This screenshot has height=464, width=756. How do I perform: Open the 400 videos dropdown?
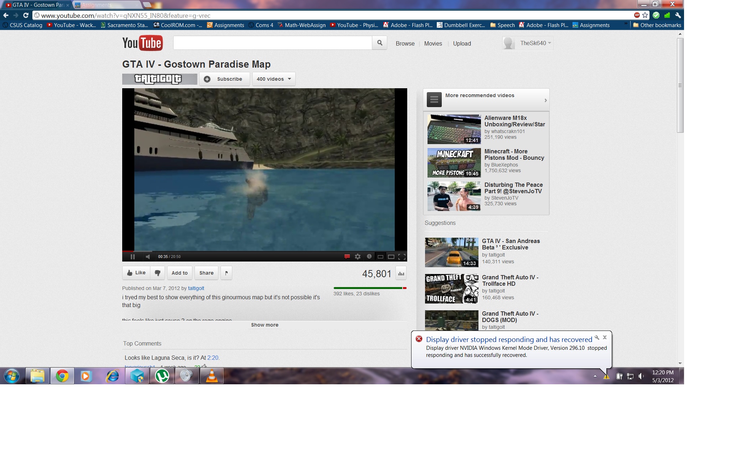tap(274, 79)
